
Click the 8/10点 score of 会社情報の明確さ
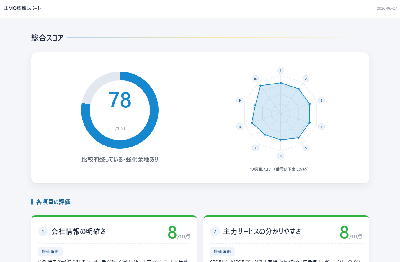[x=179, y=233]
